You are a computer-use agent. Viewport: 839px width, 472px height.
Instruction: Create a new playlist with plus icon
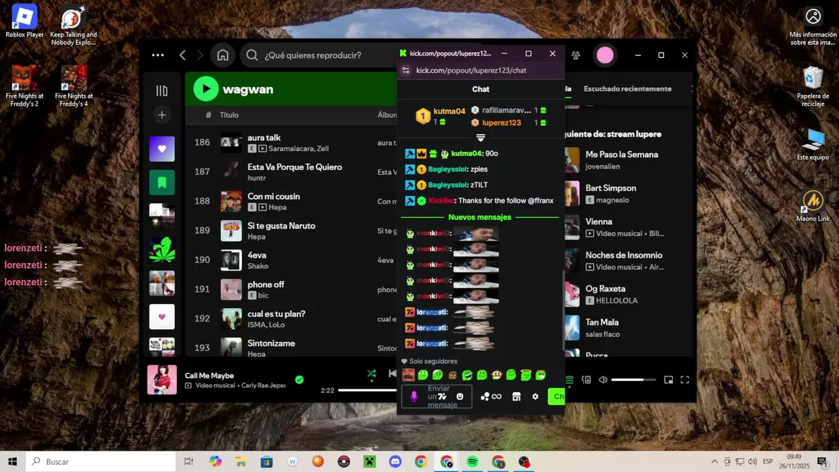pos(162,115)
